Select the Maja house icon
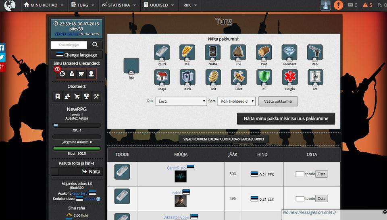This screenshot has width=387, height=220. [162, 77]
